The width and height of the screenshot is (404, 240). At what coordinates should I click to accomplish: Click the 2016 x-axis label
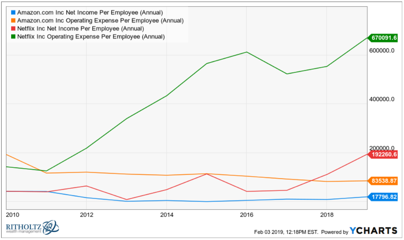(x=247, y=215)
